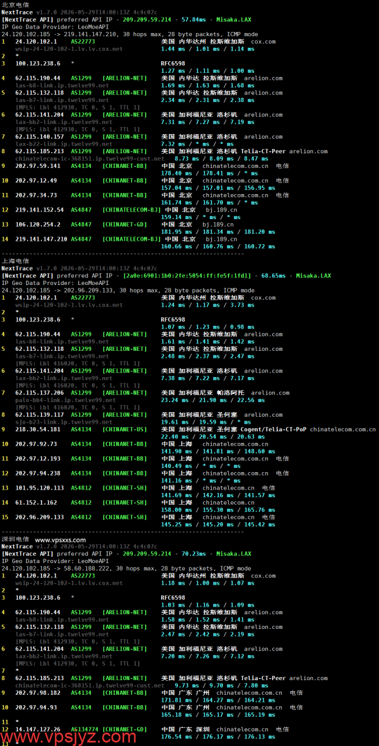Click hop IP 62.115.139.117
The image size is (379, 746).
point(39,414)
